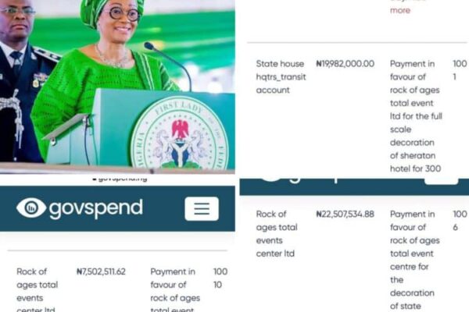This screenshot has width=469, height=312.
Task: Click the photo of the speaker at the podium
Action: 117,87
